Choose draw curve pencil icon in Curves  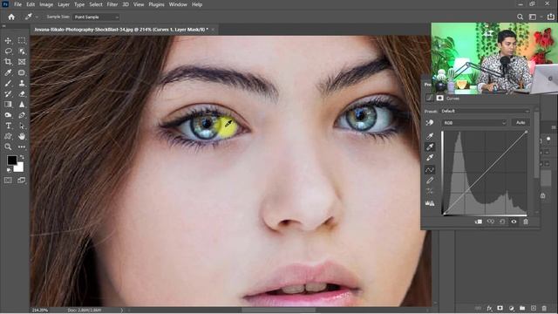click(x=430, y=181)
